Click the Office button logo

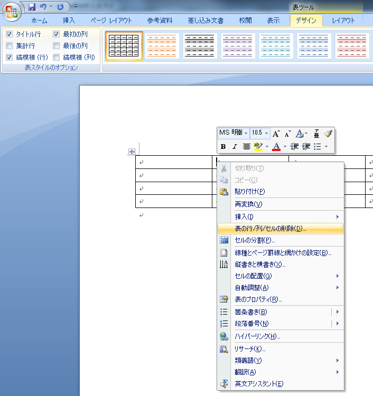[12, 11]
